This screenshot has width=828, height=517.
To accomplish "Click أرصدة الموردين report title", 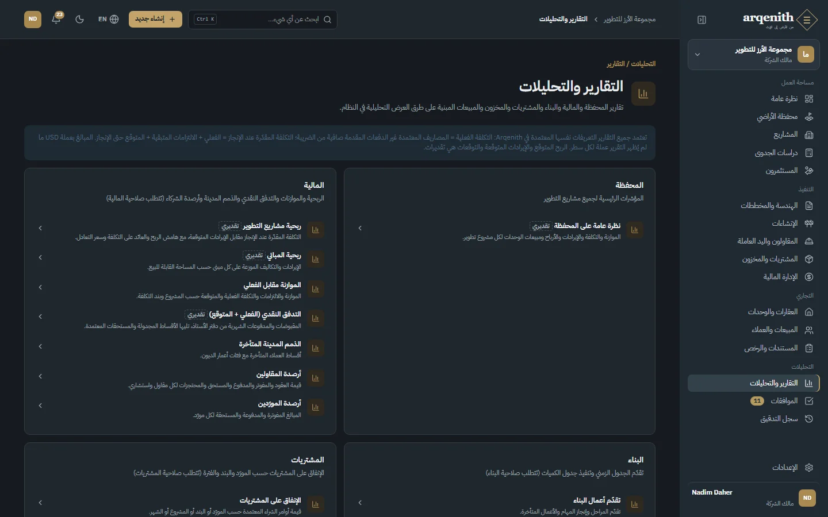I will click(279, 403).
